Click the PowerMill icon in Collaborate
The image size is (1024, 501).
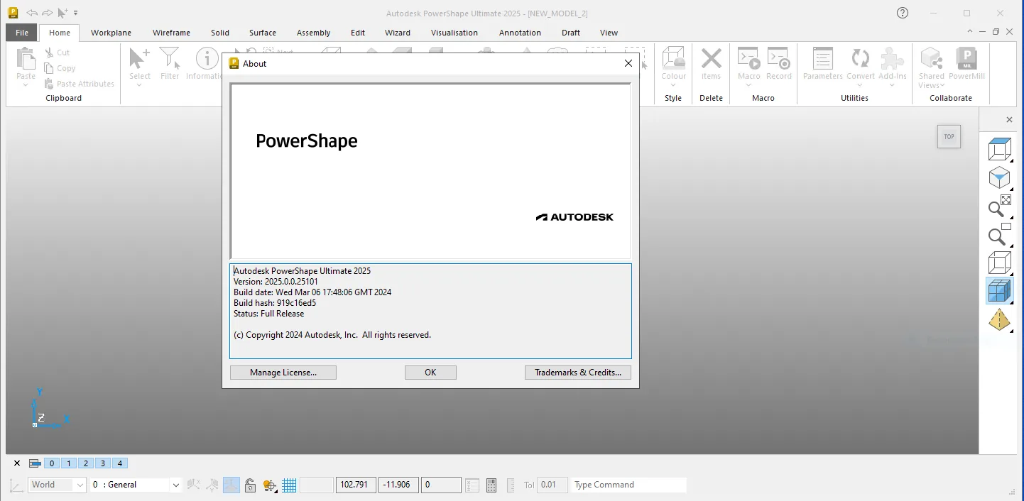point(966,58)
